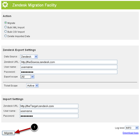Open the Ticket Scope dropdown
This screenshot has height=137, width=140.
pyautogui.click(x=32, y=86)
